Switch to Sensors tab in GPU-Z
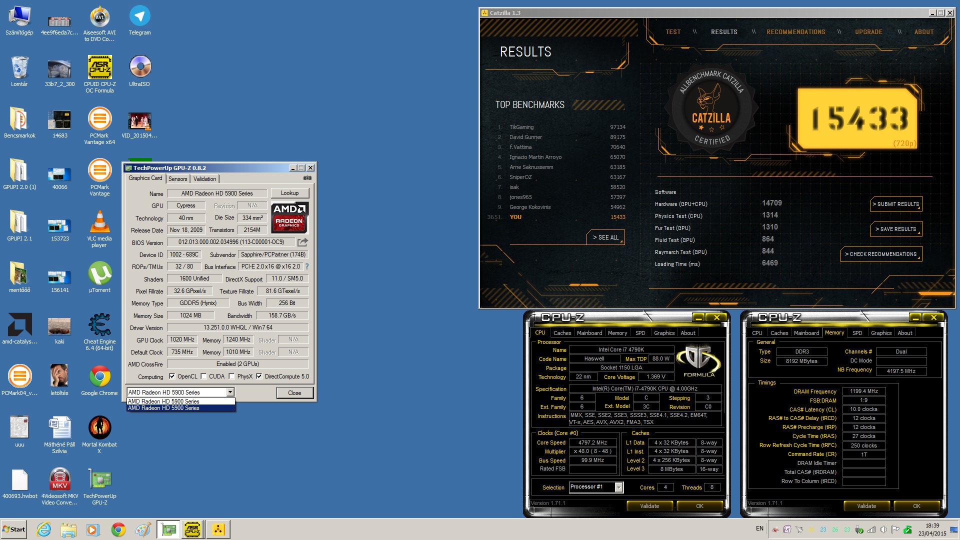This screenshot has width=960, height=540. point(177,179)
